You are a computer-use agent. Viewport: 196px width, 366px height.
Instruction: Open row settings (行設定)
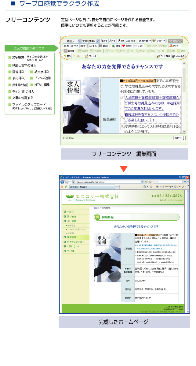click(x=83, y=51)
